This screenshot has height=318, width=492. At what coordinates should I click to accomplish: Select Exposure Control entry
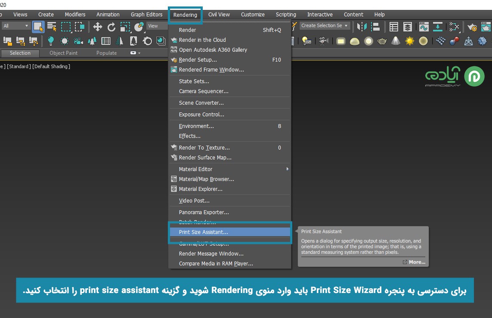(x=230, y=114)
